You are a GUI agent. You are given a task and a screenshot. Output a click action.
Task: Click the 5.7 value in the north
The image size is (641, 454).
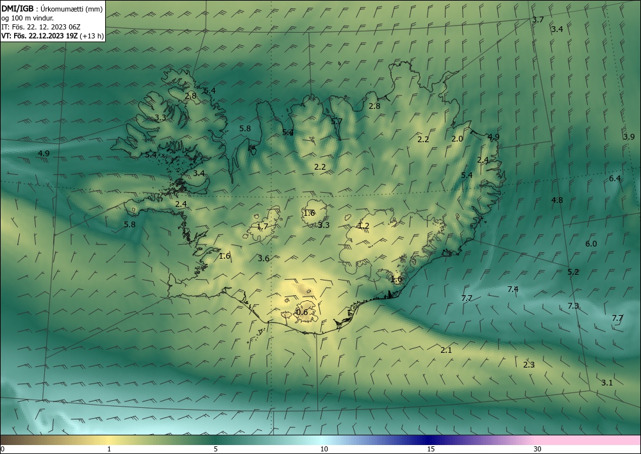pyautogui.click(x=337, y=121)
